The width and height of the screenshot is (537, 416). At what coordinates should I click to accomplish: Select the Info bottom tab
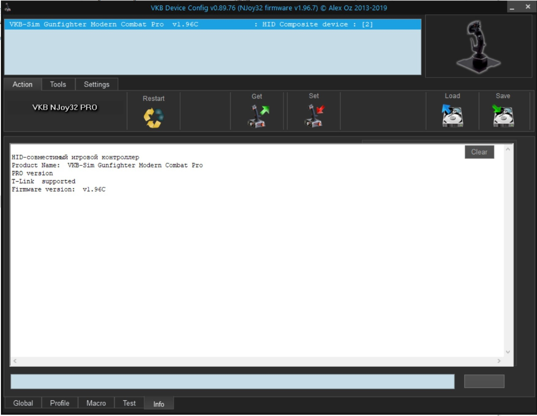coord(159,404)
